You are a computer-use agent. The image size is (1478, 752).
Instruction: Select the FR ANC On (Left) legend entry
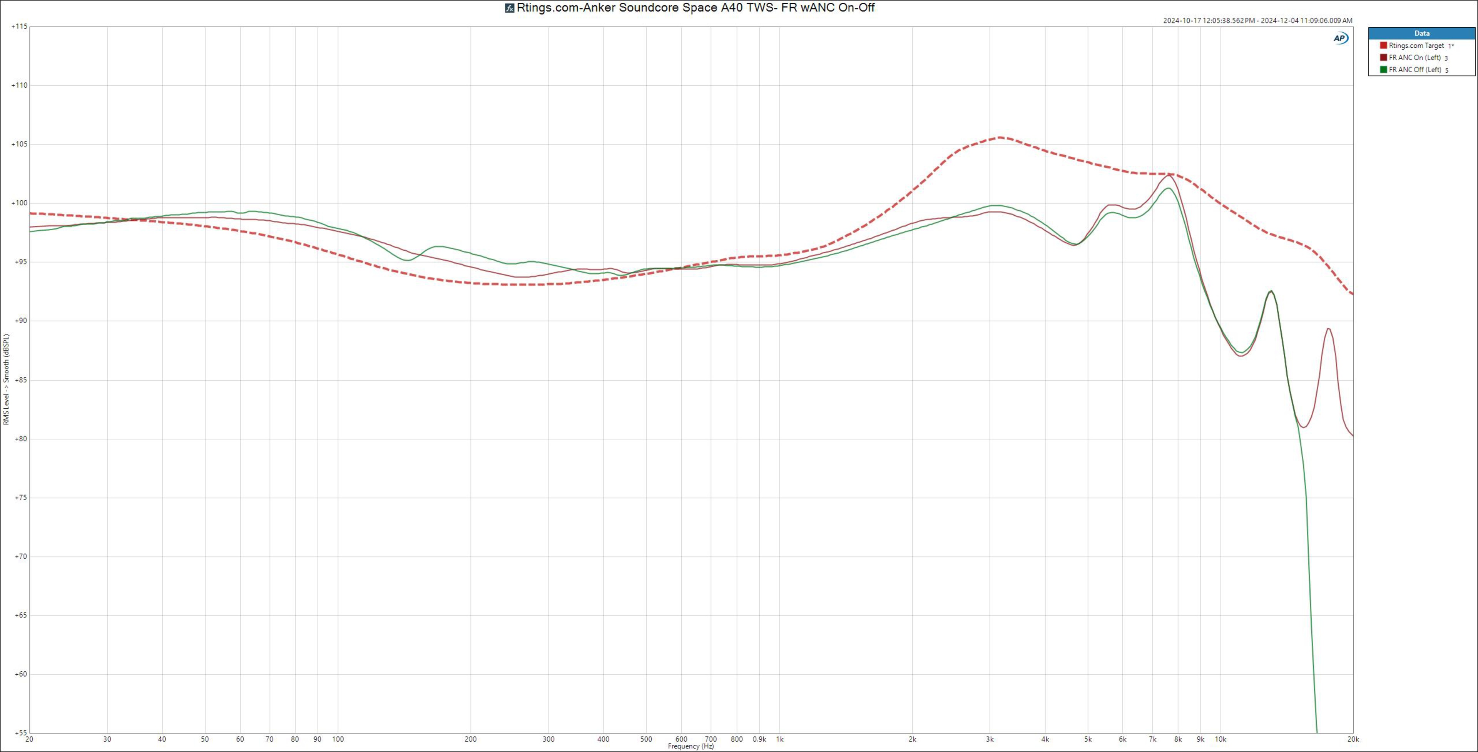[x=1414, y=57]
